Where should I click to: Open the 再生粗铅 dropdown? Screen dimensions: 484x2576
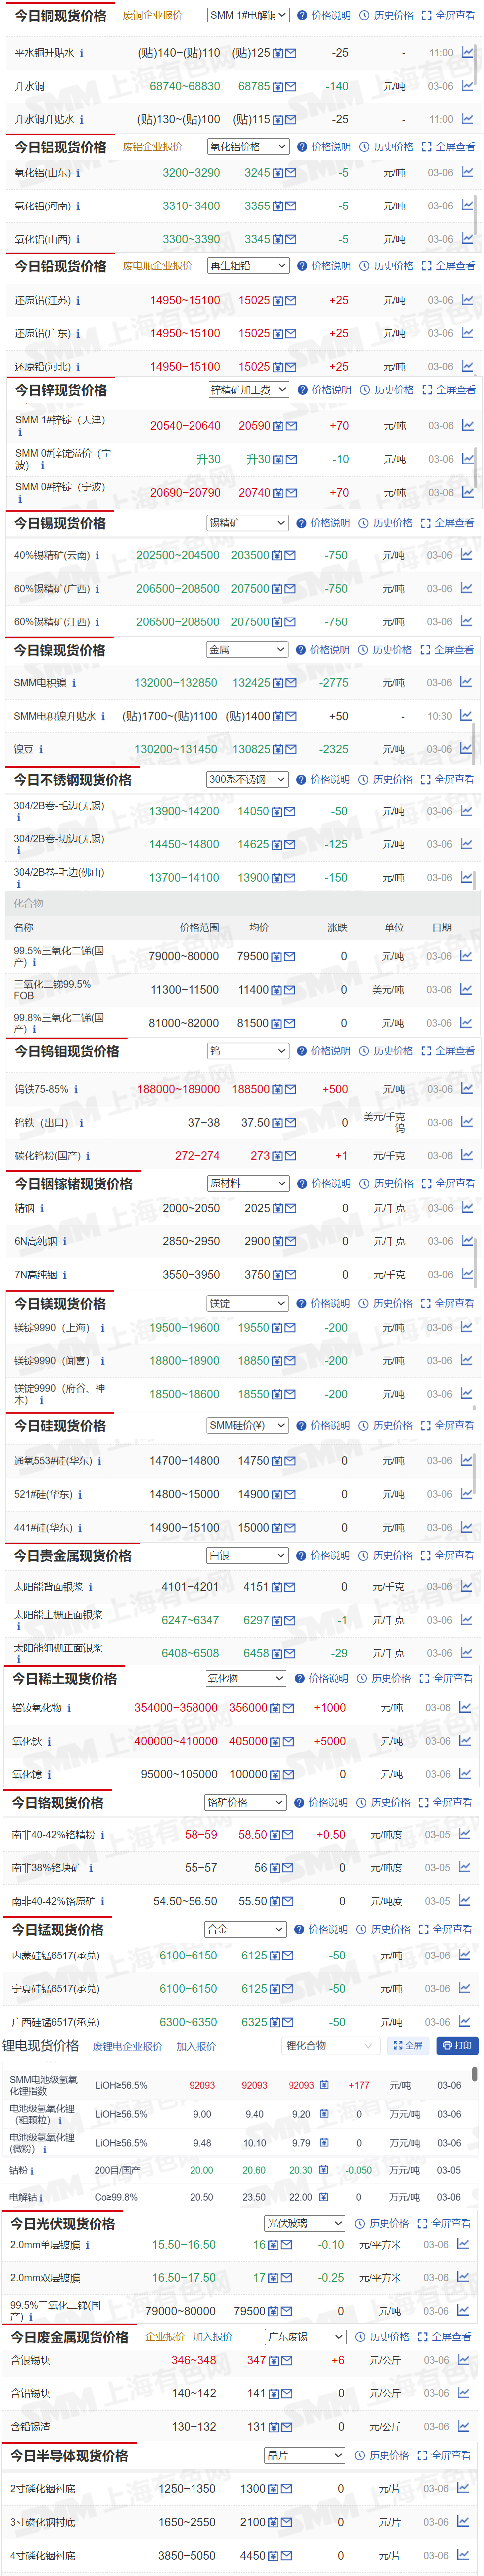pos(249,266)
